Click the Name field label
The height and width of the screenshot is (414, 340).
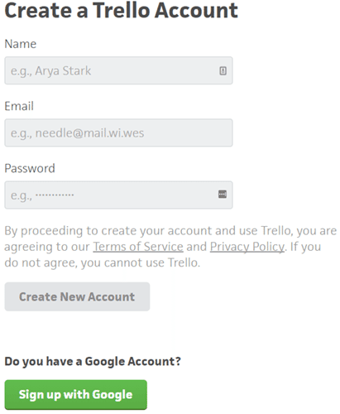[21, 44]
